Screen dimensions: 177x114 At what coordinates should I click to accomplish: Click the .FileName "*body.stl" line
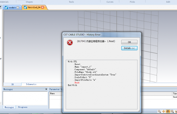[85, 72]
